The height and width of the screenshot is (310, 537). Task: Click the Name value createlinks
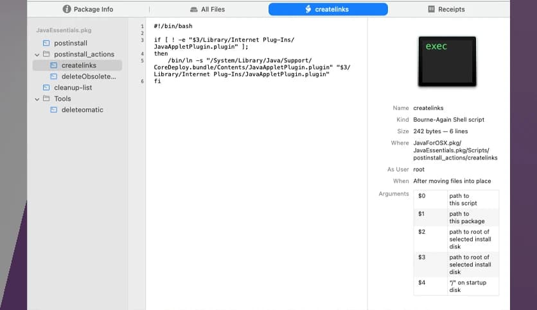coord(428,108)
